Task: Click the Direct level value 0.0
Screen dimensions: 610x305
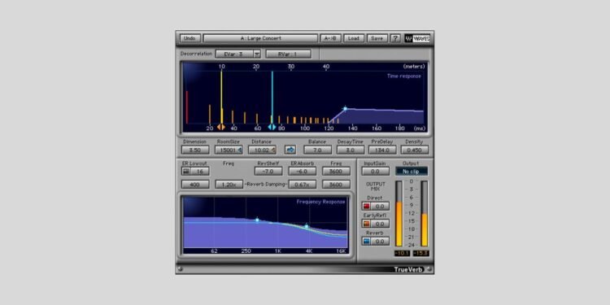Action: click(x=380, y=207)
